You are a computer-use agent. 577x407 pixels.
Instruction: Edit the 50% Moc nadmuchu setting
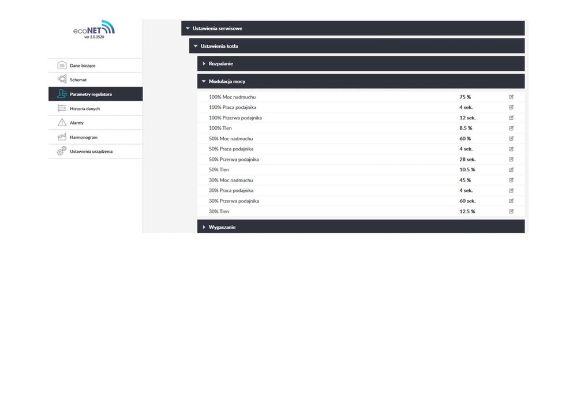pos(511,138)
